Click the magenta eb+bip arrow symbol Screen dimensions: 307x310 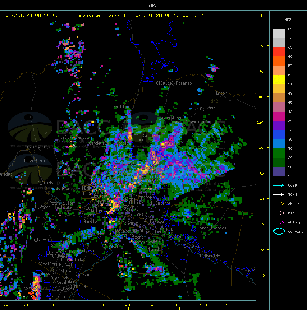click(x=279, y=222)
